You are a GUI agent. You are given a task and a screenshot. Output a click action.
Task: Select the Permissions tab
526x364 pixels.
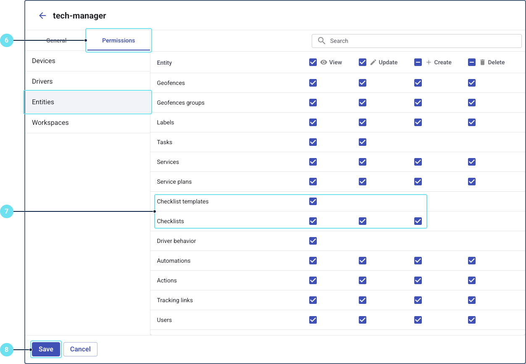click(118, 40)
